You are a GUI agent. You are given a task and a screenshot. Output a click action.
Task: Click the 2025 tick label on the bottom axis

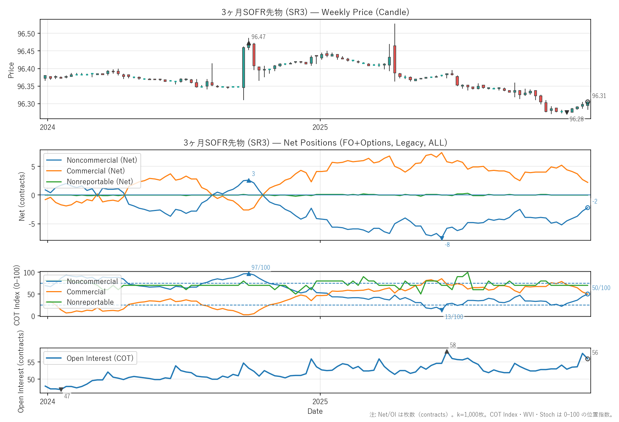[320, 402]
